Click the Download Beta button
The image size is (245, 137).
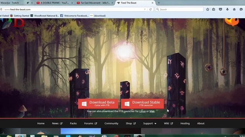[98, 104]
